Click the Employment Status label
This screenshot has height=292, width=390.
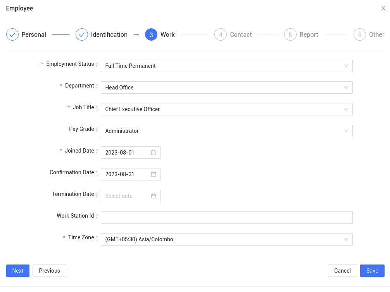70,64
